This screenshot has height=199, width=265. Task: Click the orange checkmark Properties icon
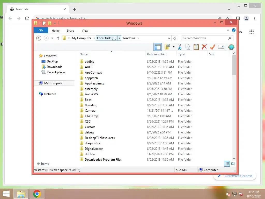(x=212, y=47)
